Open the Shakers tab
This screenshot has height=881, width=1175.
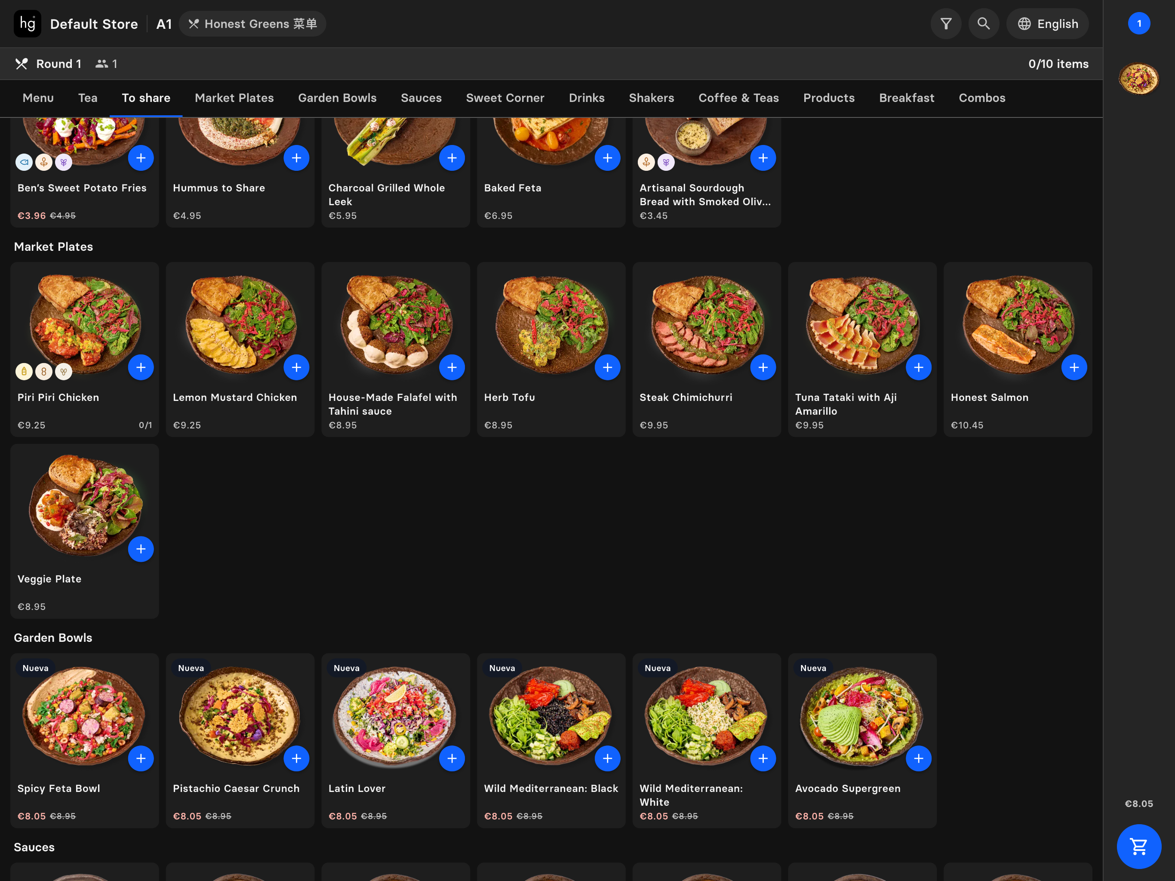coord(651,98)
